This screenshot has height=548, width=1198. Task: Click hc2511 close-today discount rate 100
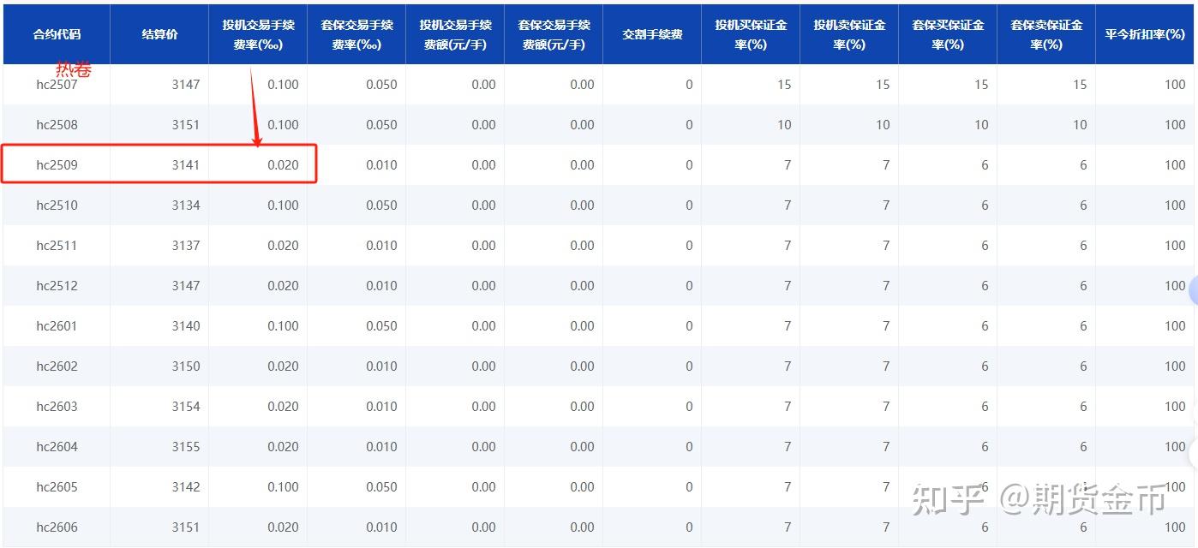[x=1175, y=246]
